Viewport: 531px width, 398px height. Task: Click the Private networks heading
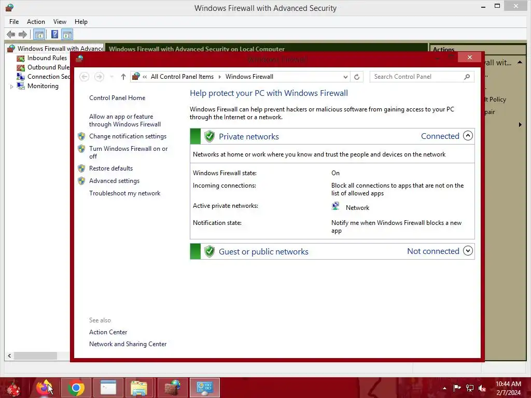pos(249,136)
